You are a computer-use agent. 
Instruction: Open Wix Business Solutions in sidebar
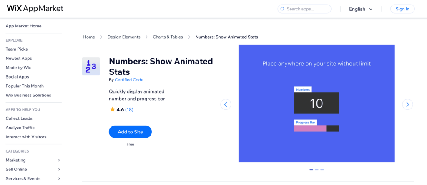(28, 95)
